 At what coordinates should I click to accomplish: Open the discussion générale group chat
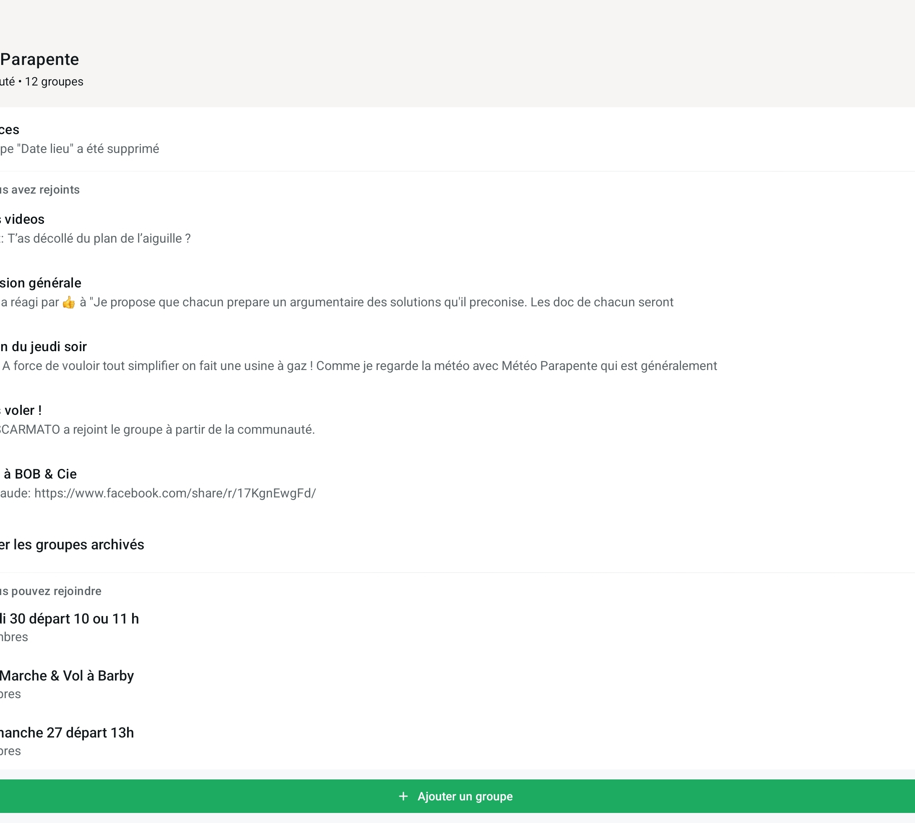[x=41, y=283]
